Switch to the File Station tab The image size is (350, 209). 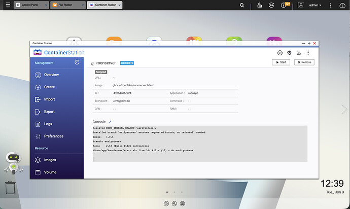pyautogui.click(x=68, y=5)
